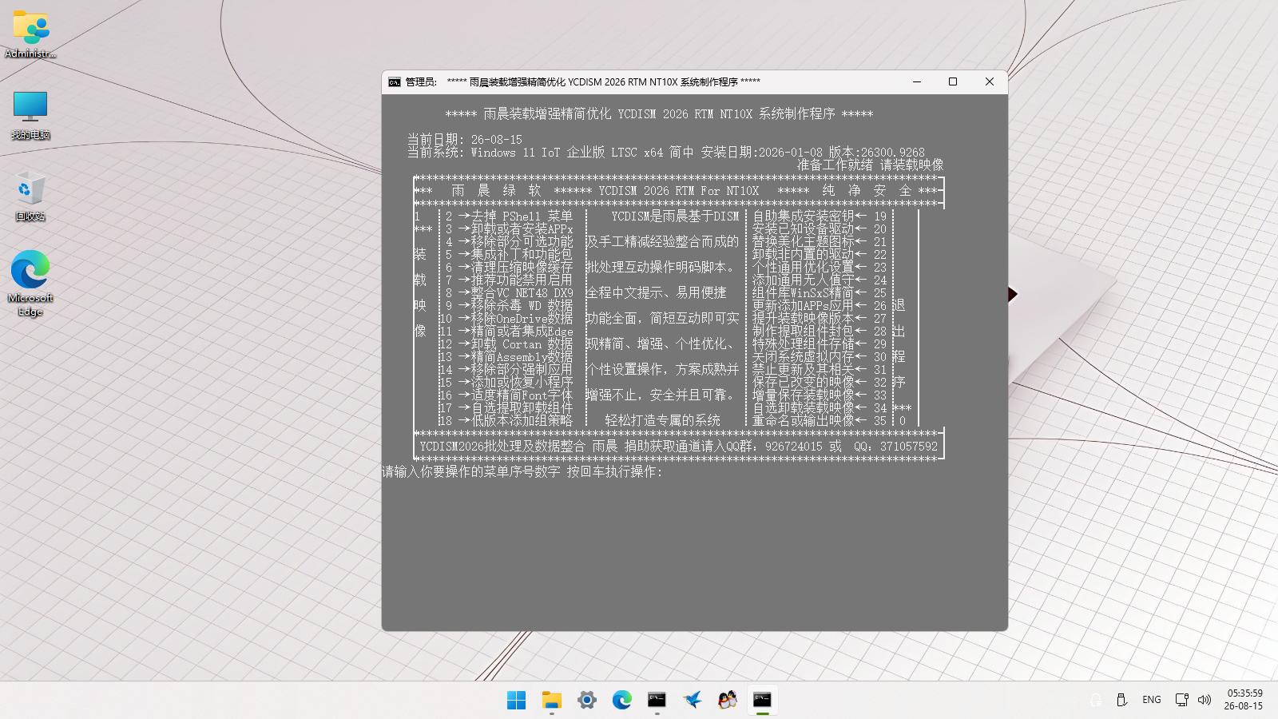Image resolution: width=1278 pixels, height=719 pixels.
Task: Click menu line '14 →移除部分强制应用'
Action: tap(506, 370)
